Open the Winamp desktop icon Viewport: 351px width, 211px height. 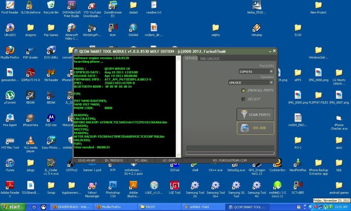tap(257, 28)
